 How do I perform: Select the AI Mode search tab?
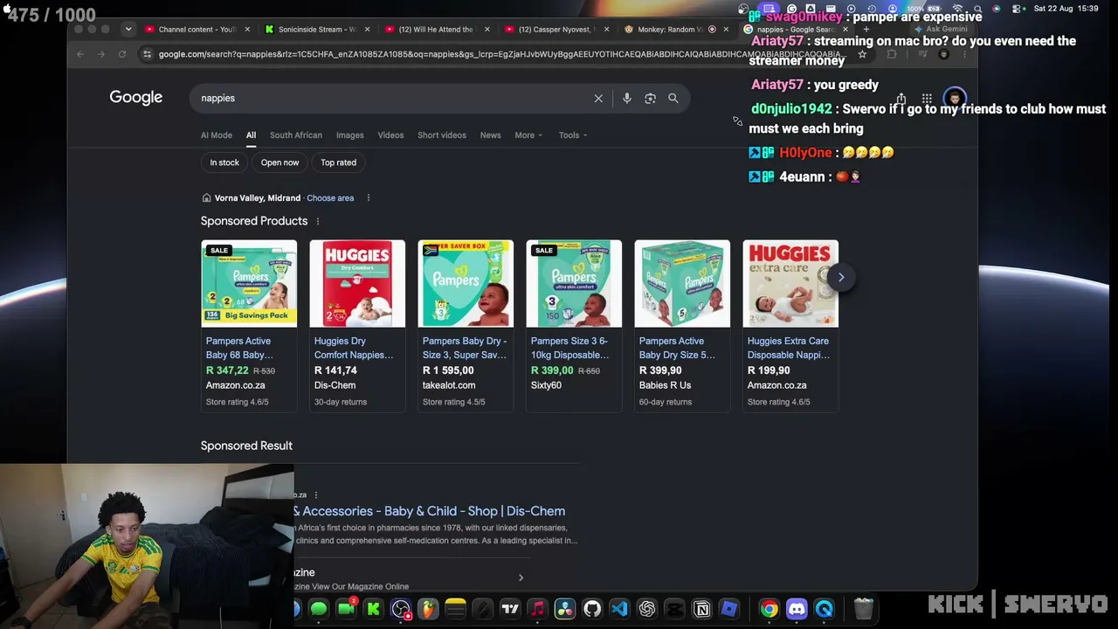point(217,135)
